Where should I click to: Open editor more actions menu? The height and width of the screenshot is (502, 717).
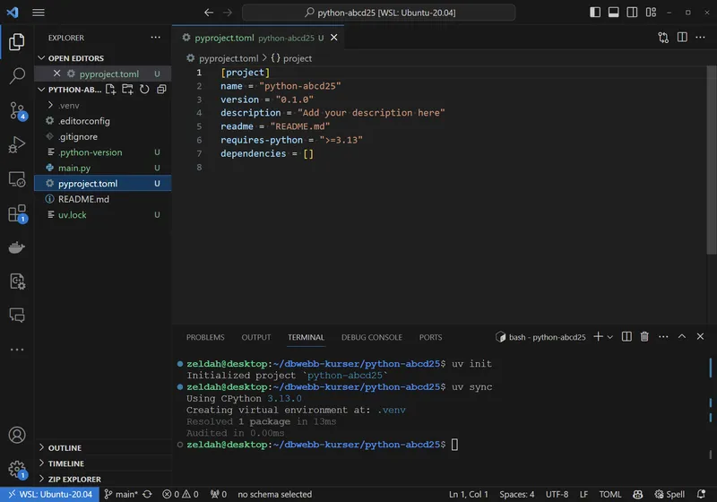pos(700,38)
